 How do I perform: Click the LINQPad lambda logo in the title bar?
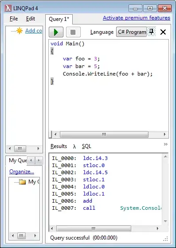[8, 8]
